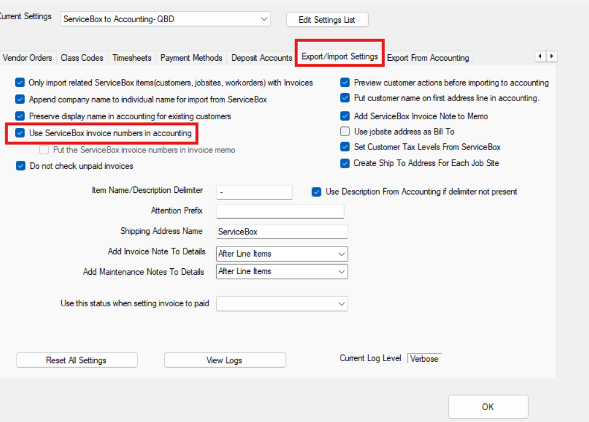Expand Add Invoice Note To Details dropdown
This screenshot has height=422, width=589.
tap(282, 254)
